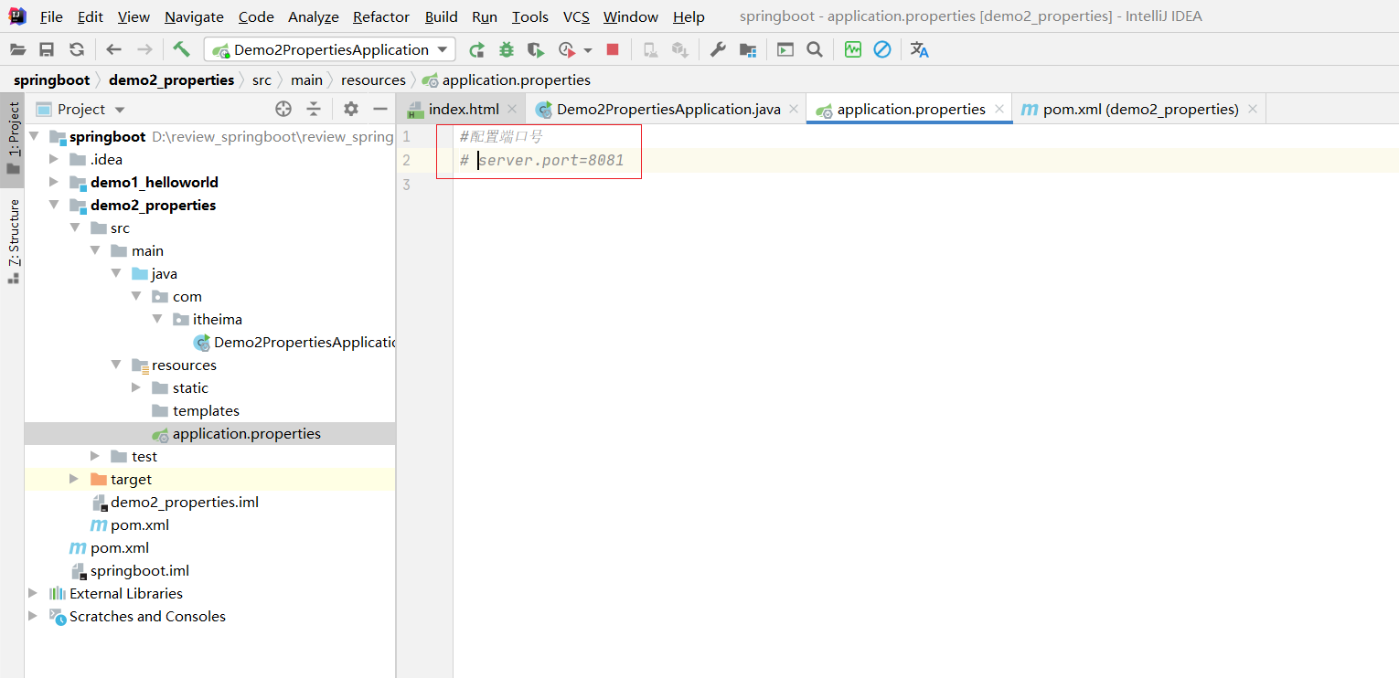The width and height of the screenshot is (1399, 678).
Task: Click the locate file crosshair icon
Action: coord(283,110)
